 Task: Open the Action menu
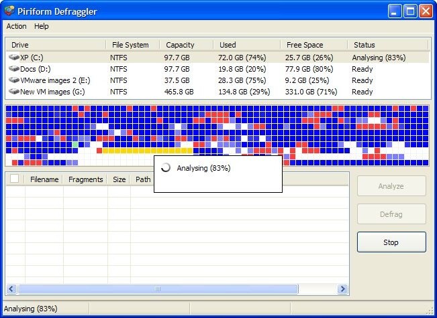[16, 26]
